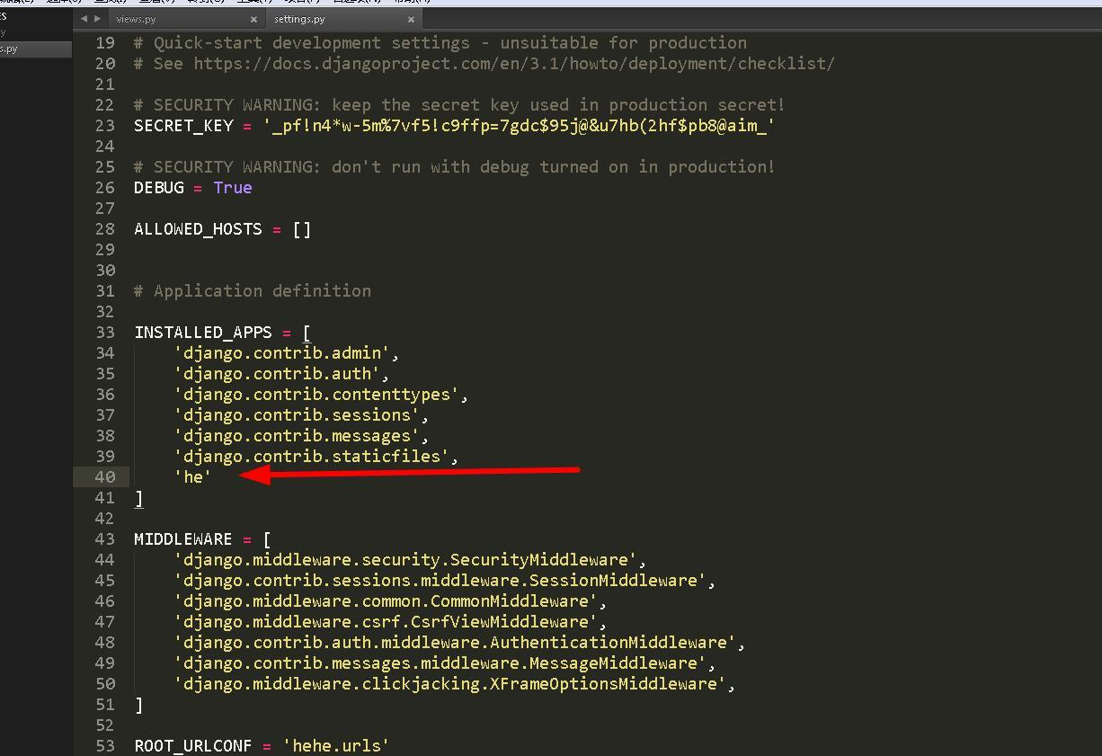Click 'django.contrib.messages' app entry
The width and height of the screenshot is (1102, 756).
tap(297, 435)
